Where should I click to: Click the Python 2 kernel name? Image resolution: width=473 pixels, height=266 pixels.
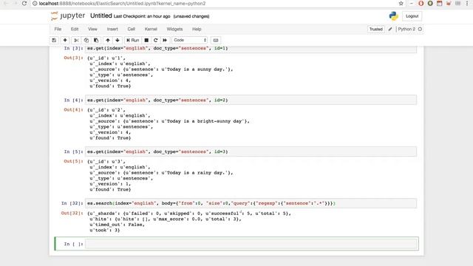pos(406,30)
